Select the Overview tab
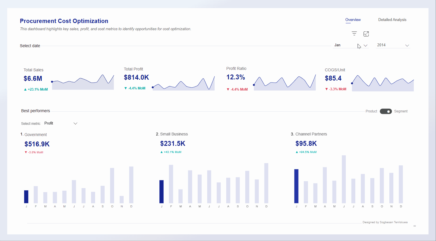Viewport: 436px width, 241px height. [x=353, y=20]
